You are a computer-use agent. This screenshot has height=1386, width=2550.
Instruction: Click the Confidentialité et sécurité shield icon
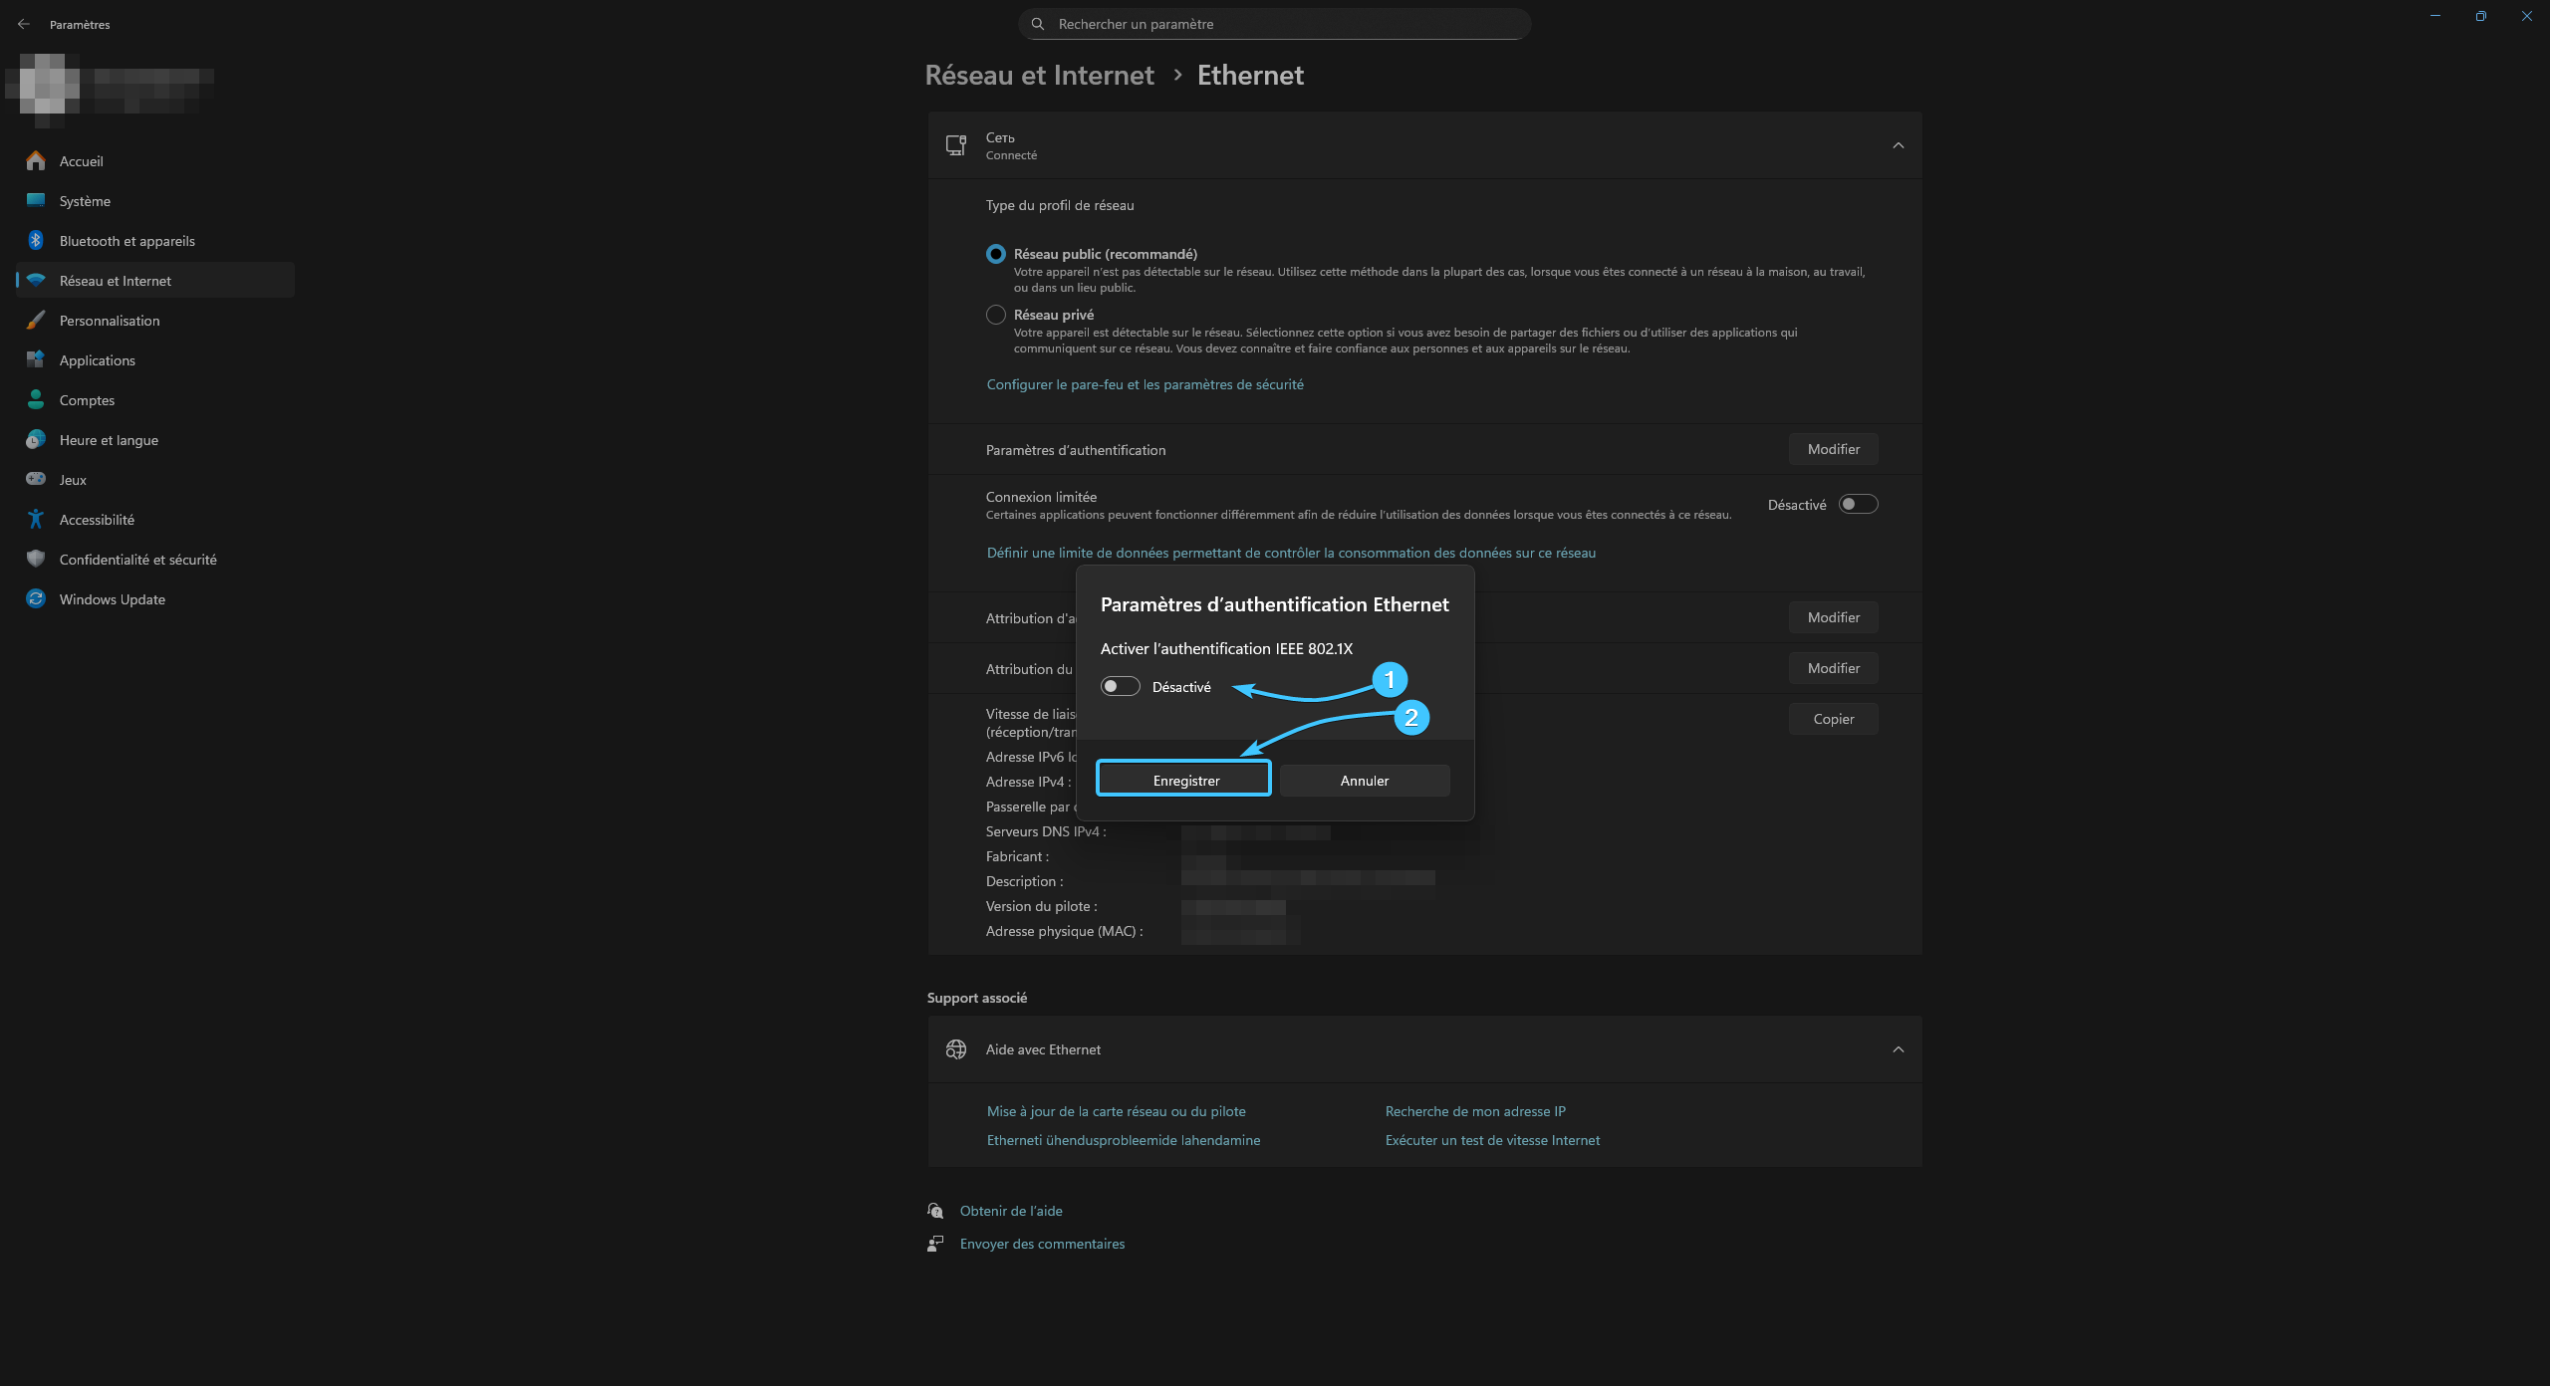[x=36, y=559]
